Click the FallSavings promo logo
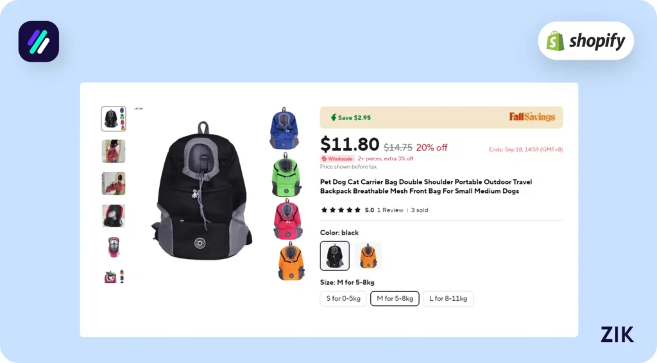657x363 pixels. pyautogui.click(x=532, y=117)
